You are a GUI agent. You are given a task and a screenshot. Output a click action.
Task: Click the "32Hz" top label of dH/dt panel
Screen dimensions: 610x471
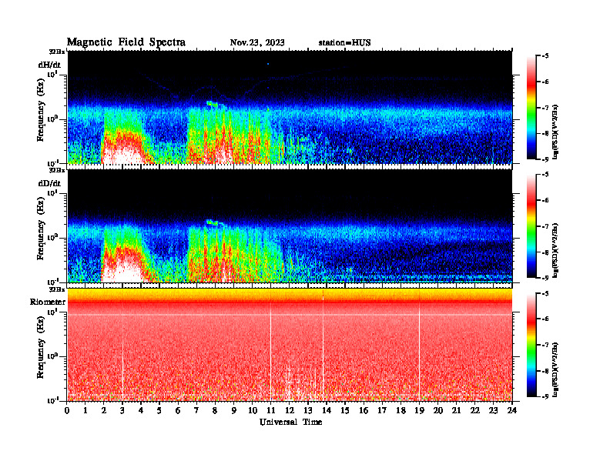(57, 52)
